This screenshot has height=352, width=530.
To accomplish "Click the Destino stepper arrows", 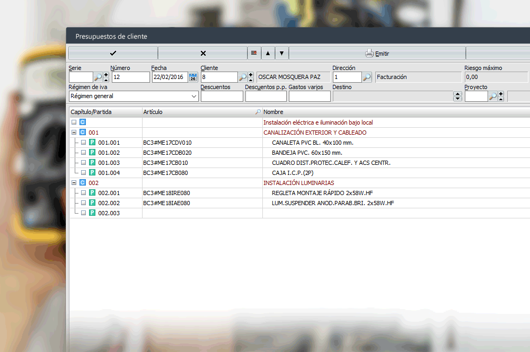I will coord(458,96).
